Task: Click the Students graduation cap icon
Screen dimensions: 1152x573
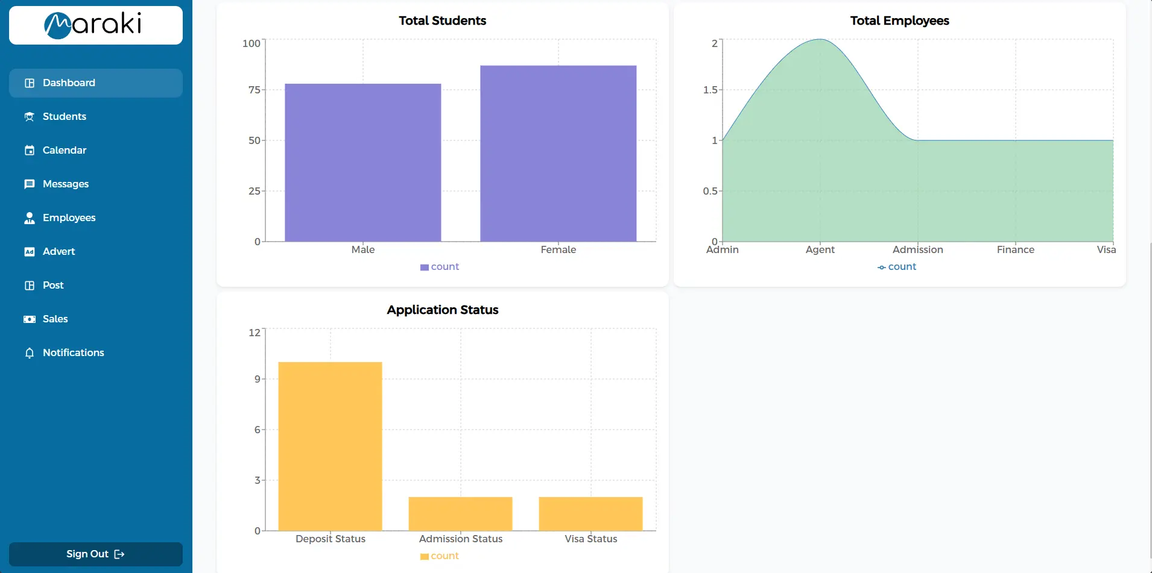Action: click(x=29, y=117)
